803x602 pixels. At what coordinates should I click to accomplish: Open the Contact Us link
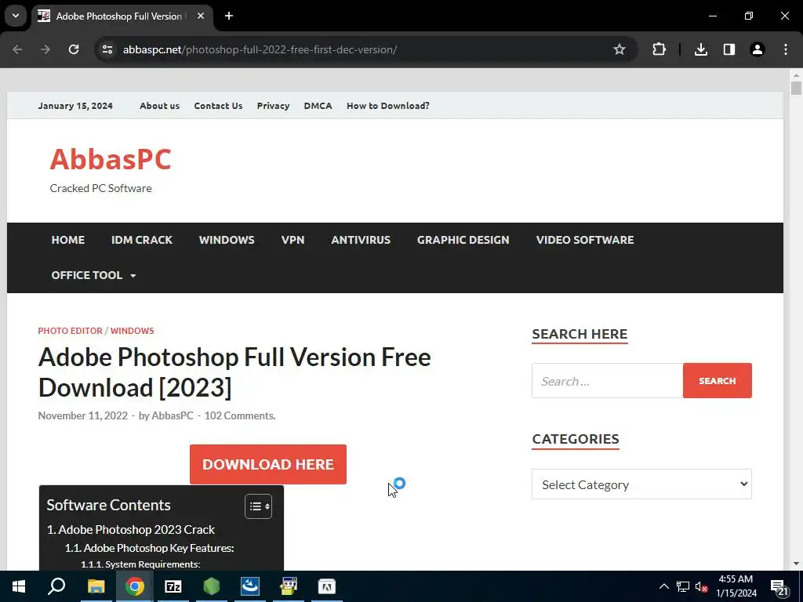point(218,106)
